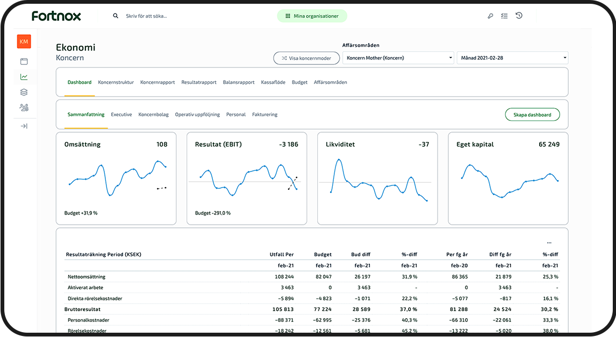Switch to the Koncernbolag sub-tab
Image resolution: width=616 pixels, height=337 pixels.
pos(153,114)
